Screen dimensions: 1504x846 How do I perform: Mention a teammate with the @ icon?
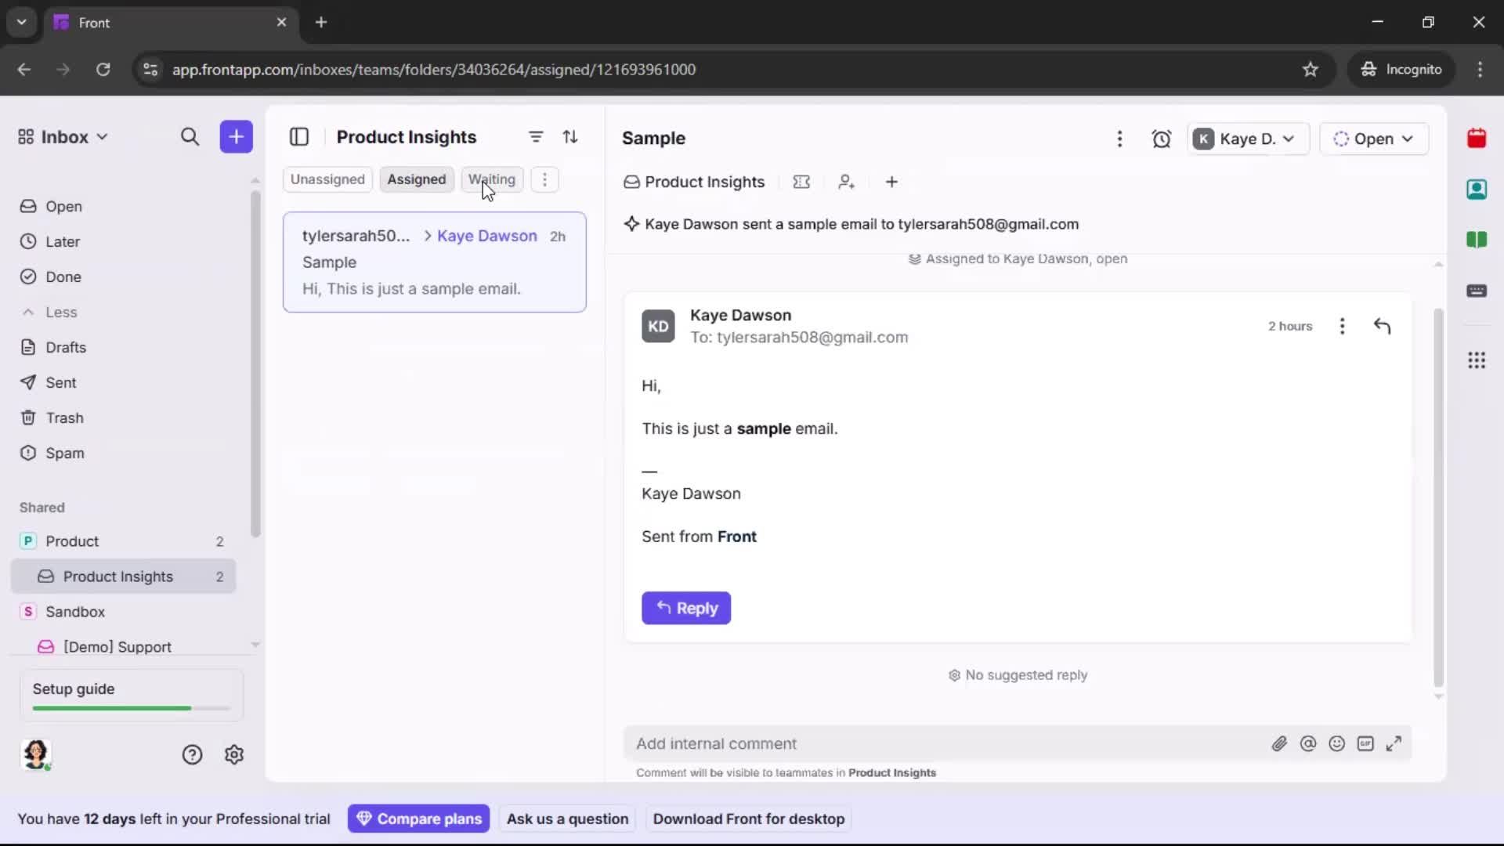pyautogui.click(x=1309, y=743)
